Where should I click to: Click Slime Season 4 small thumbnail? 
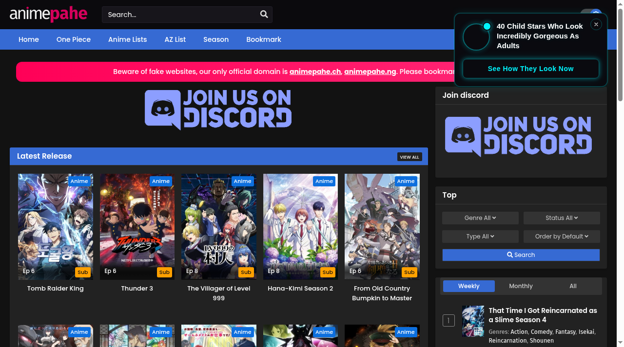pos(473,321)
